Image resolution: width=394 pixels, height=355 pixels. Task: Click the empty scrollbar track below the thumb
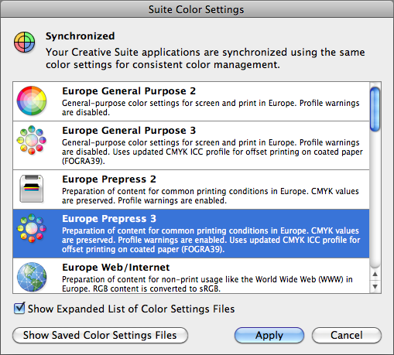(x=375, y=200)
